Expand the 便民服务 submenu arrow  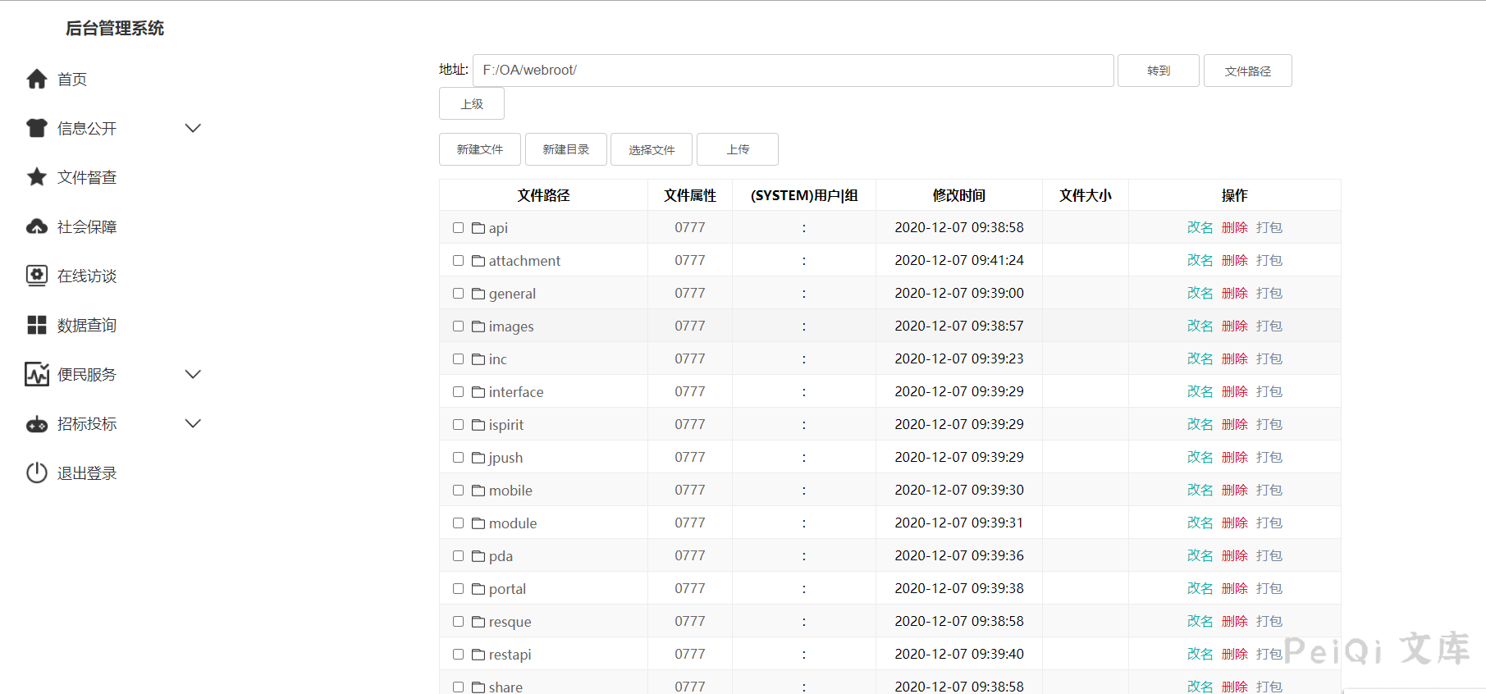193,374
